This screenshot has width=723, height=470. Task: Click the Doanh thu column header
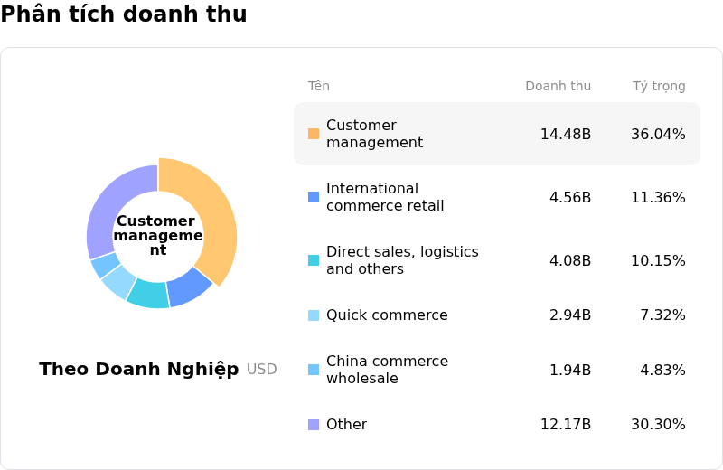(x=558, y=86)
